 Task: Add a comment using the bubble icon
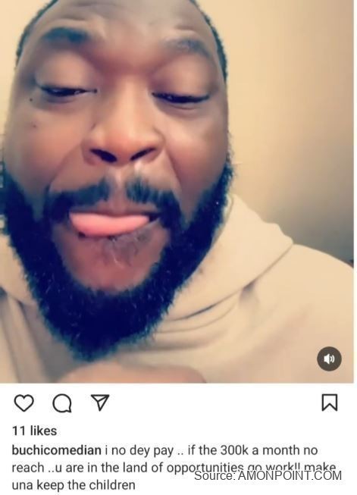(62, 403)
